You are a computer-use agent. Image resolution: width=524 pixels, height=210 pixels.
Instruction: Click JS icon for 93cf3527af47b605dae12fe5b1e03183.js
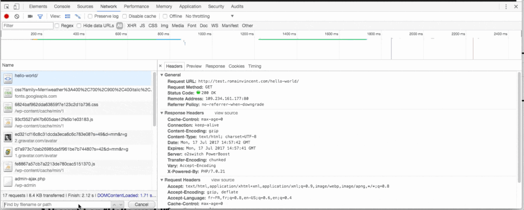click(x=8, y=122)
